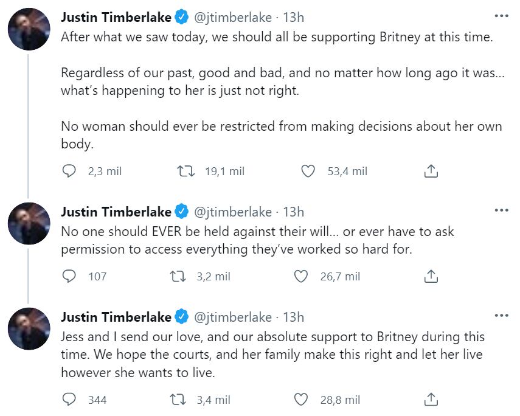The image size is (520, 416).
Task: Open the 13h timestamp of the second tweet
Action: (294, 212)
